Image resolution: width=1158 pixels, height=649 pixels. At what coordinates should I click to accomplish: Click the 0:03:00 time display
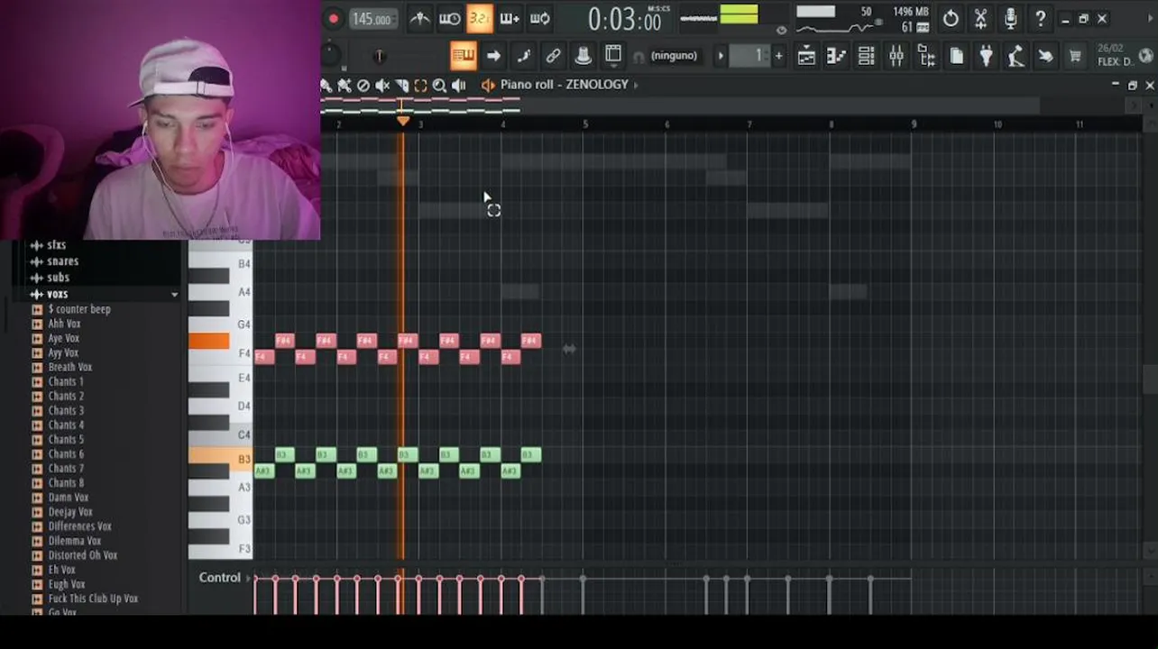[x=624, y=19]
